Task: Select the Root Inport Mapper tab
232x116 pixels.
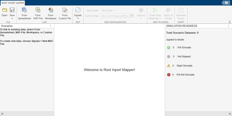Action: [13, 3]
